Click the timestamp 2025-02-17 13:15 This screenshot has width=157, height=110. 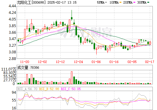[62, 2]
